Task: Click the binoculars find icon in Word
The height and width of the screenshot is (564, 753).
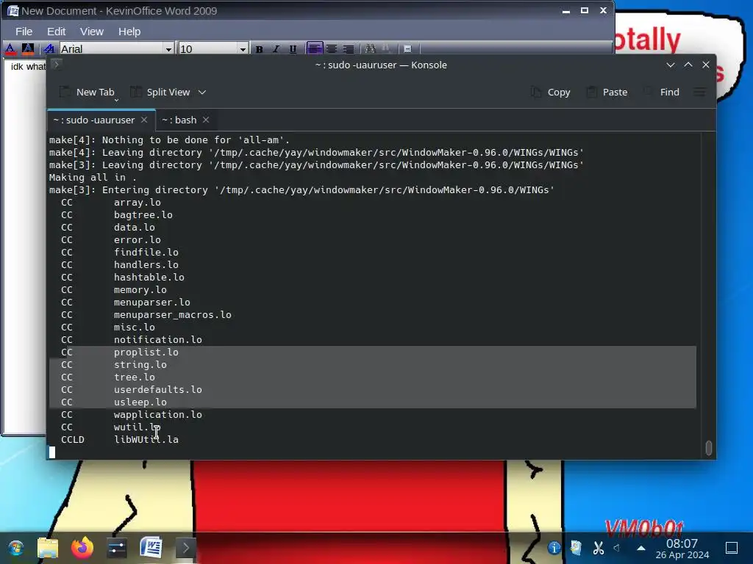Action: point(371,49)
